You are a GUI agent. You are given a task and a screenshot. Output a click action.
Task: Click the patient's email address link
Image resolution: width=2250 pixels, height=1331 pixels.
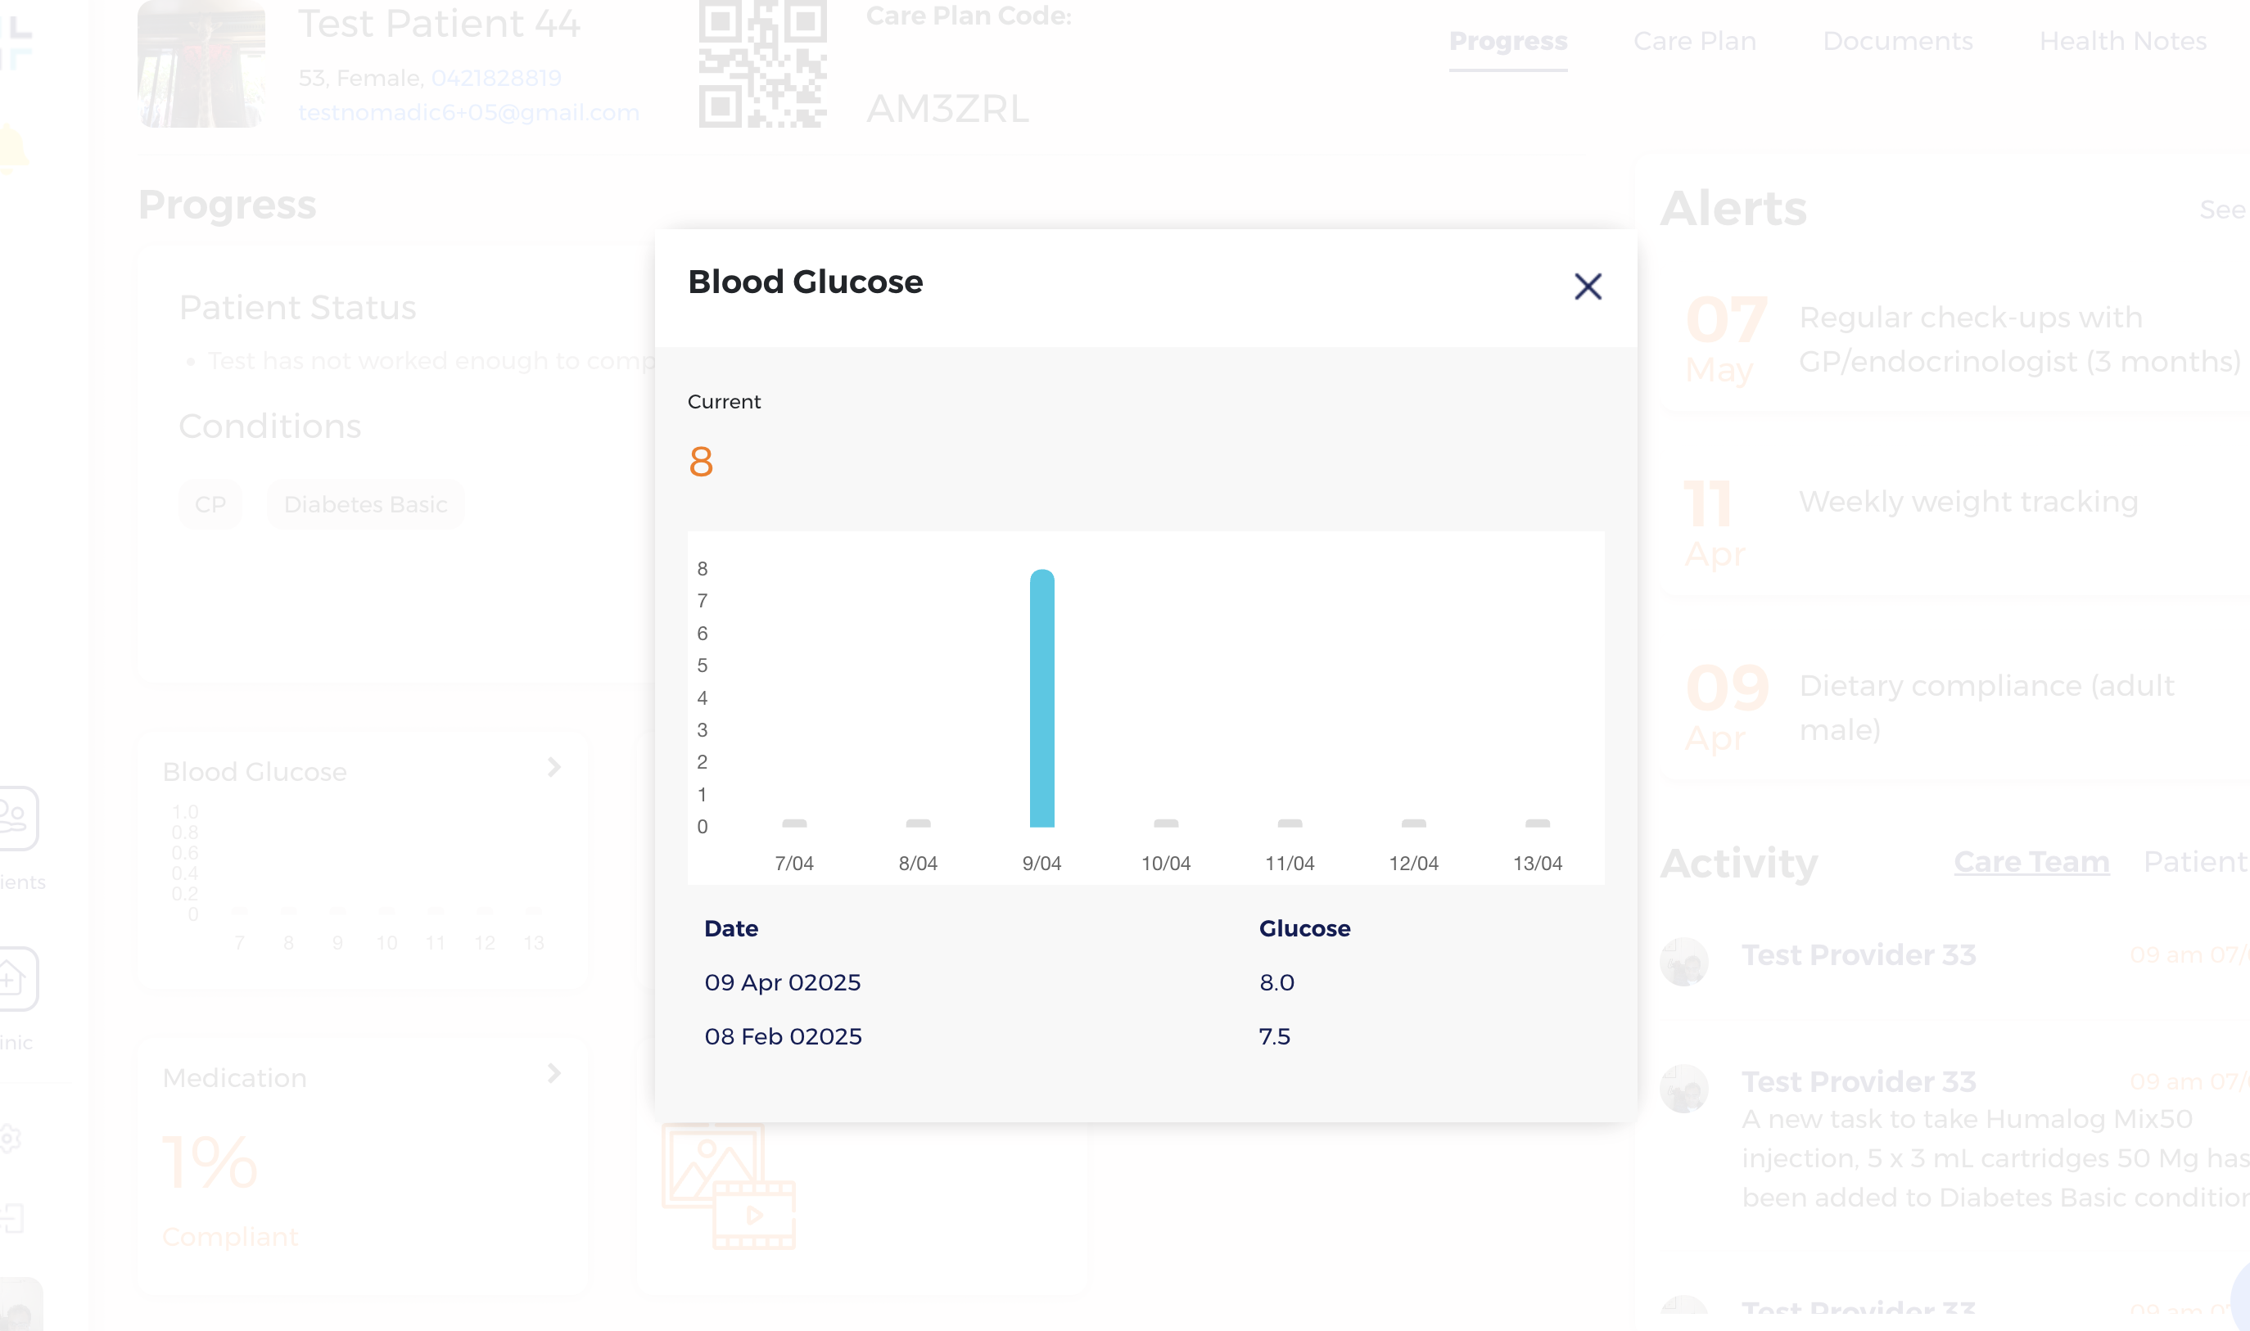(x=468, y=113)
